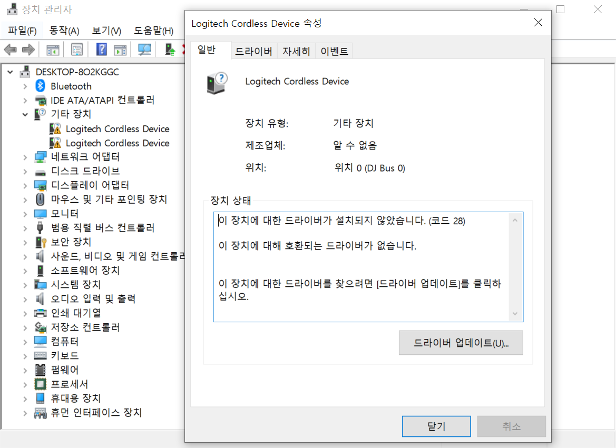This screenshot has width=616, height=448.
Task: Click the 휴먼 인터페이스 장치 icon
Action: tap(40, 413)
